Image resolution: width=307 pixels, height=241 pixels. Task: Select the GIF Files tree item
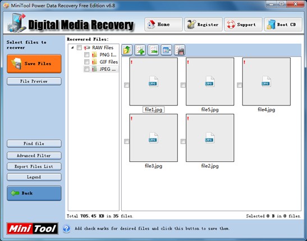click(x=109, y=62)
